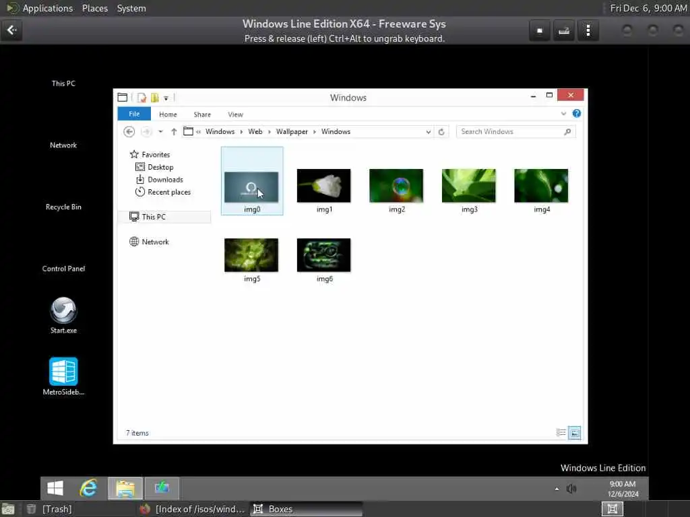Viewport: 690px width, 517px height.
Task: Go back in Boxes with arrow button
Action: point(11,30)
